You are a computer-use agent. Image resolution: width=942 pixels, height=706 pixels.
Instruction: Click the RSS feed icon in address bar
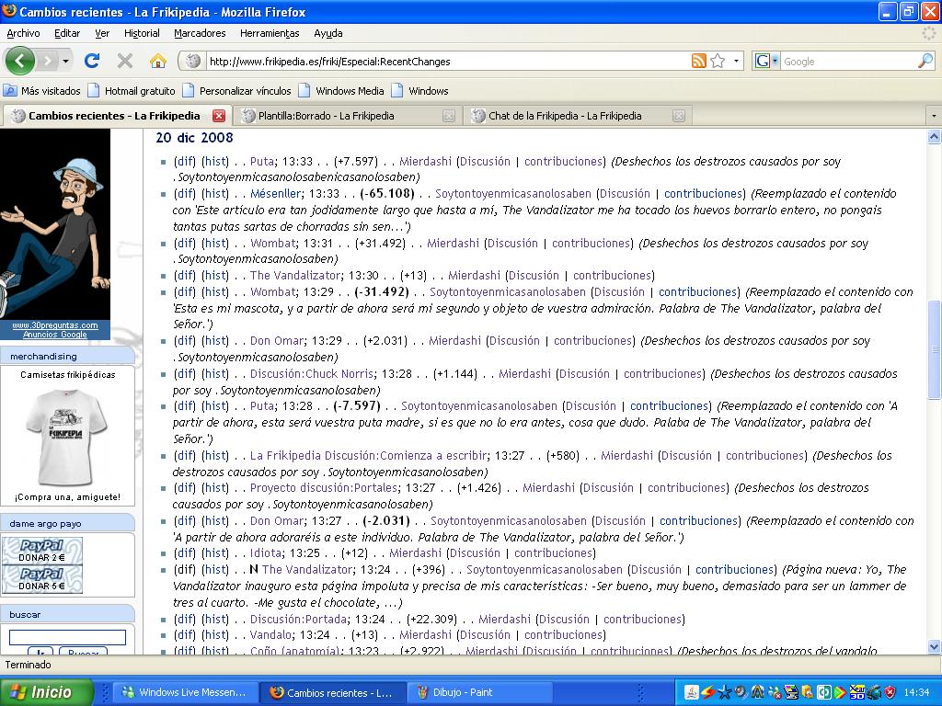coord(699,62)
